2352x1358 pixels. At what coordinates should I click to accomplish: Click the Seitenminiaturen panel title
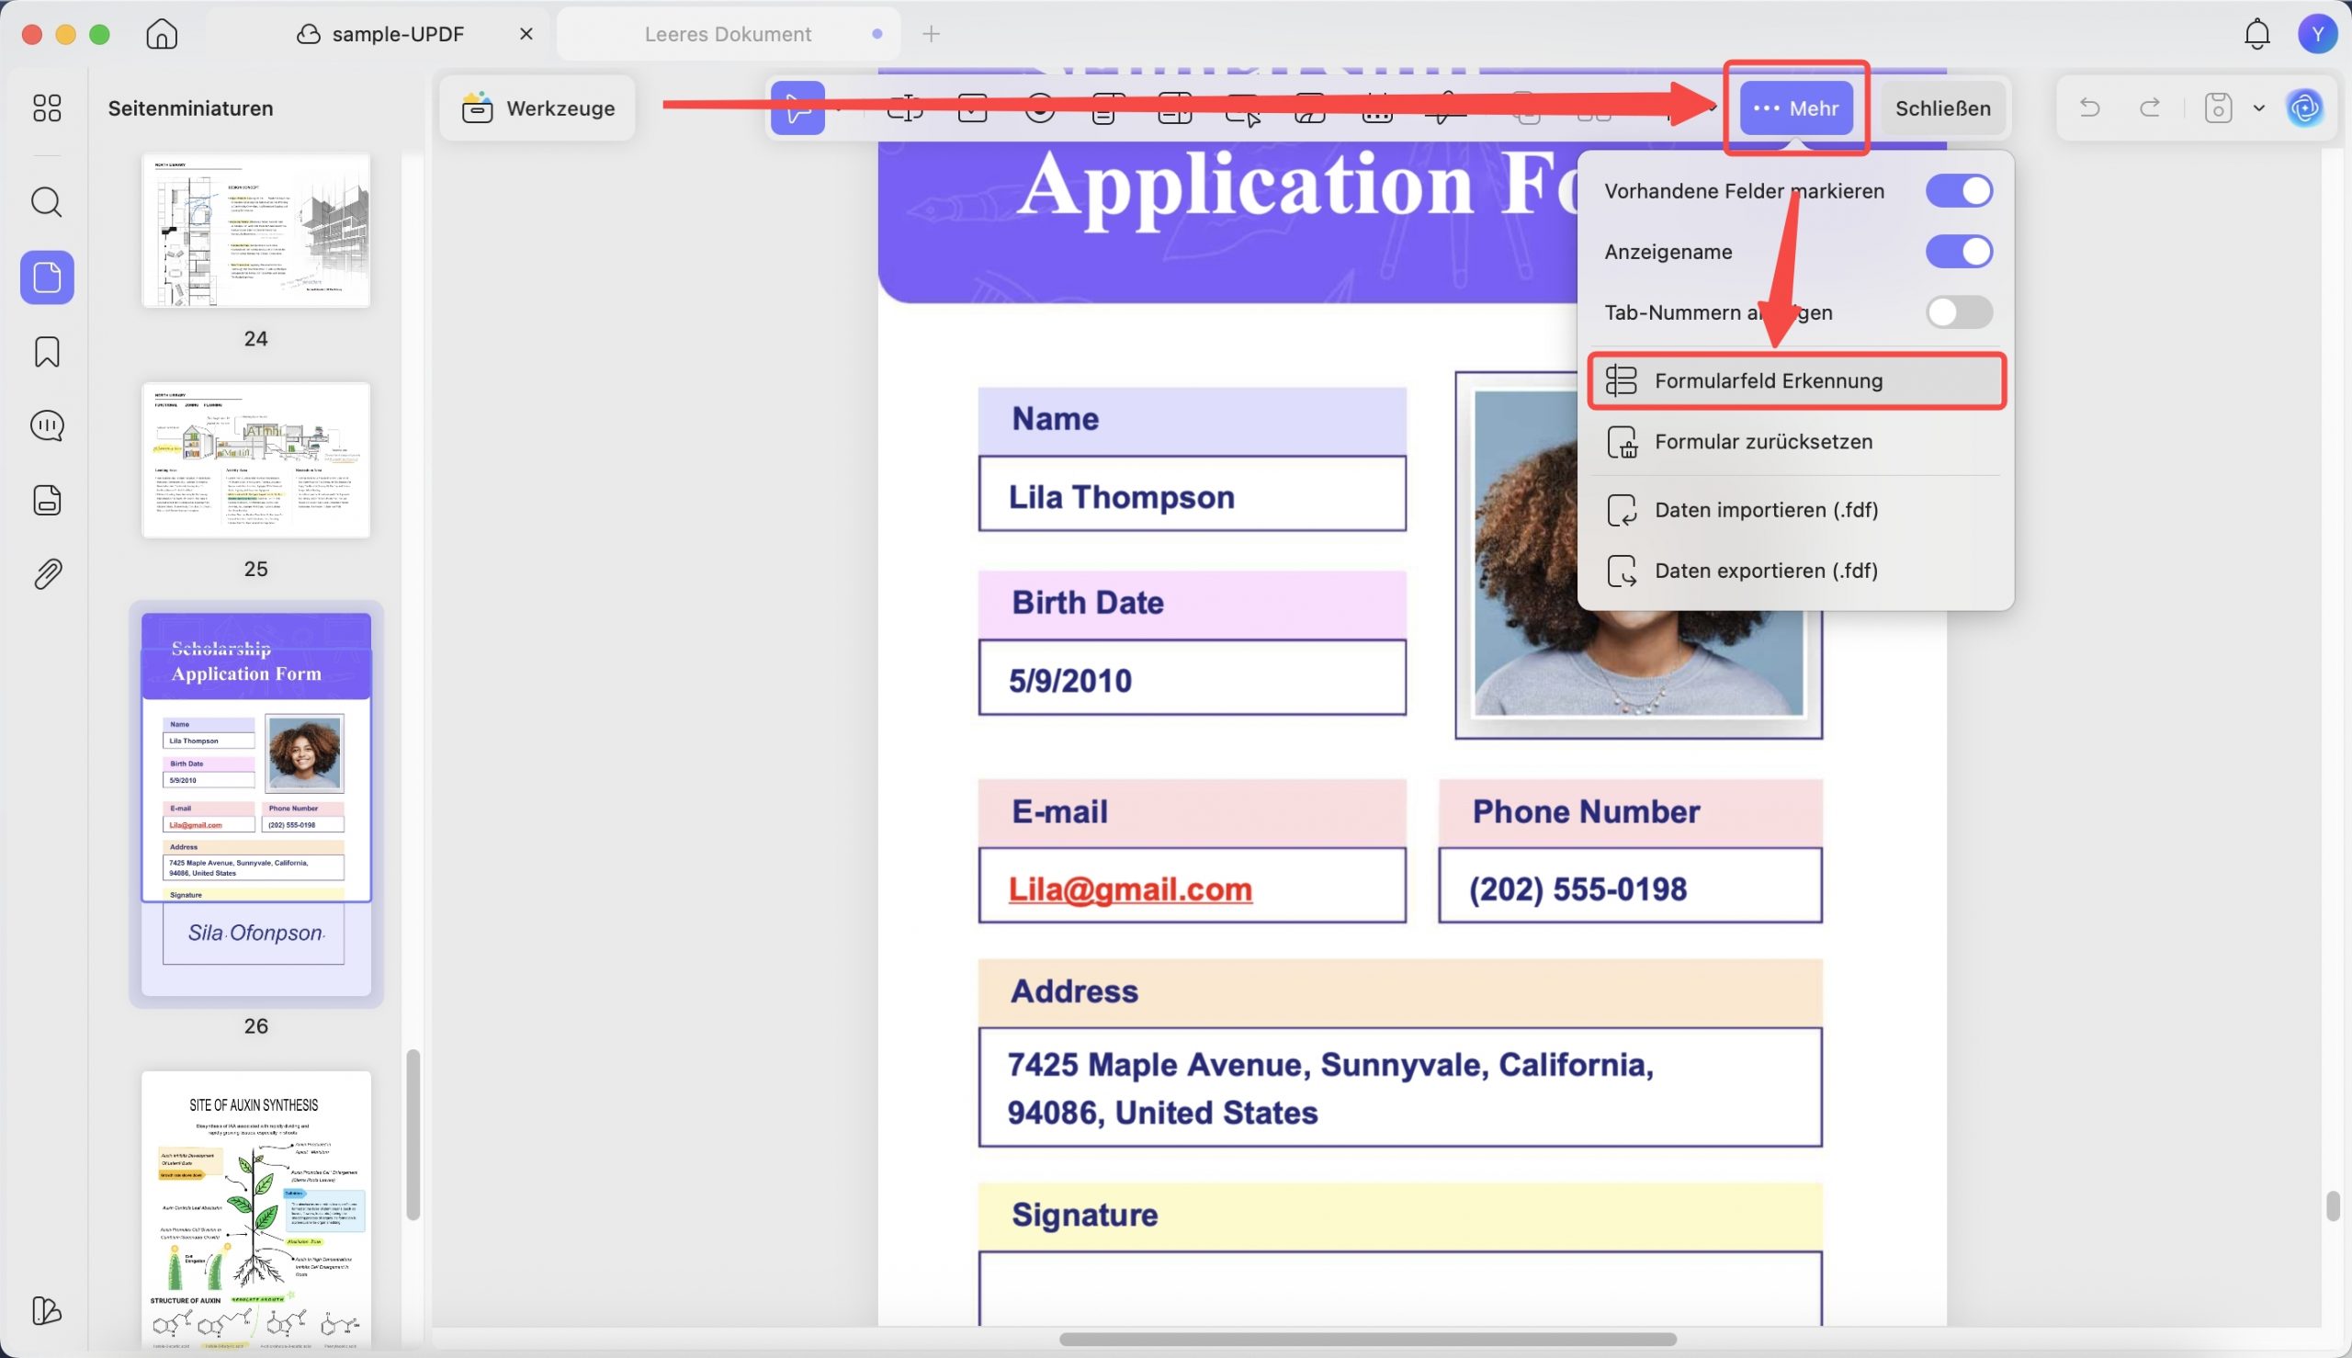pyautogui.click(x=190, y=108)
